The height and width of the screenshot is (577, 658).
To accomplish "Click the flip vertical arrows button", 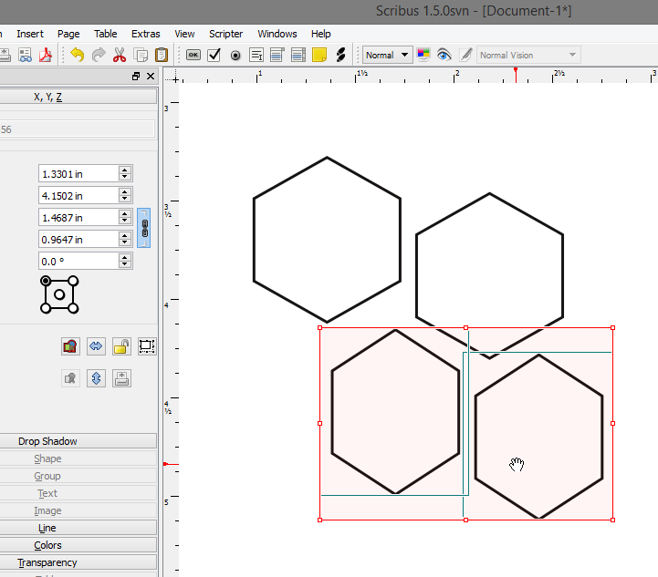I will tap(96, 378).
